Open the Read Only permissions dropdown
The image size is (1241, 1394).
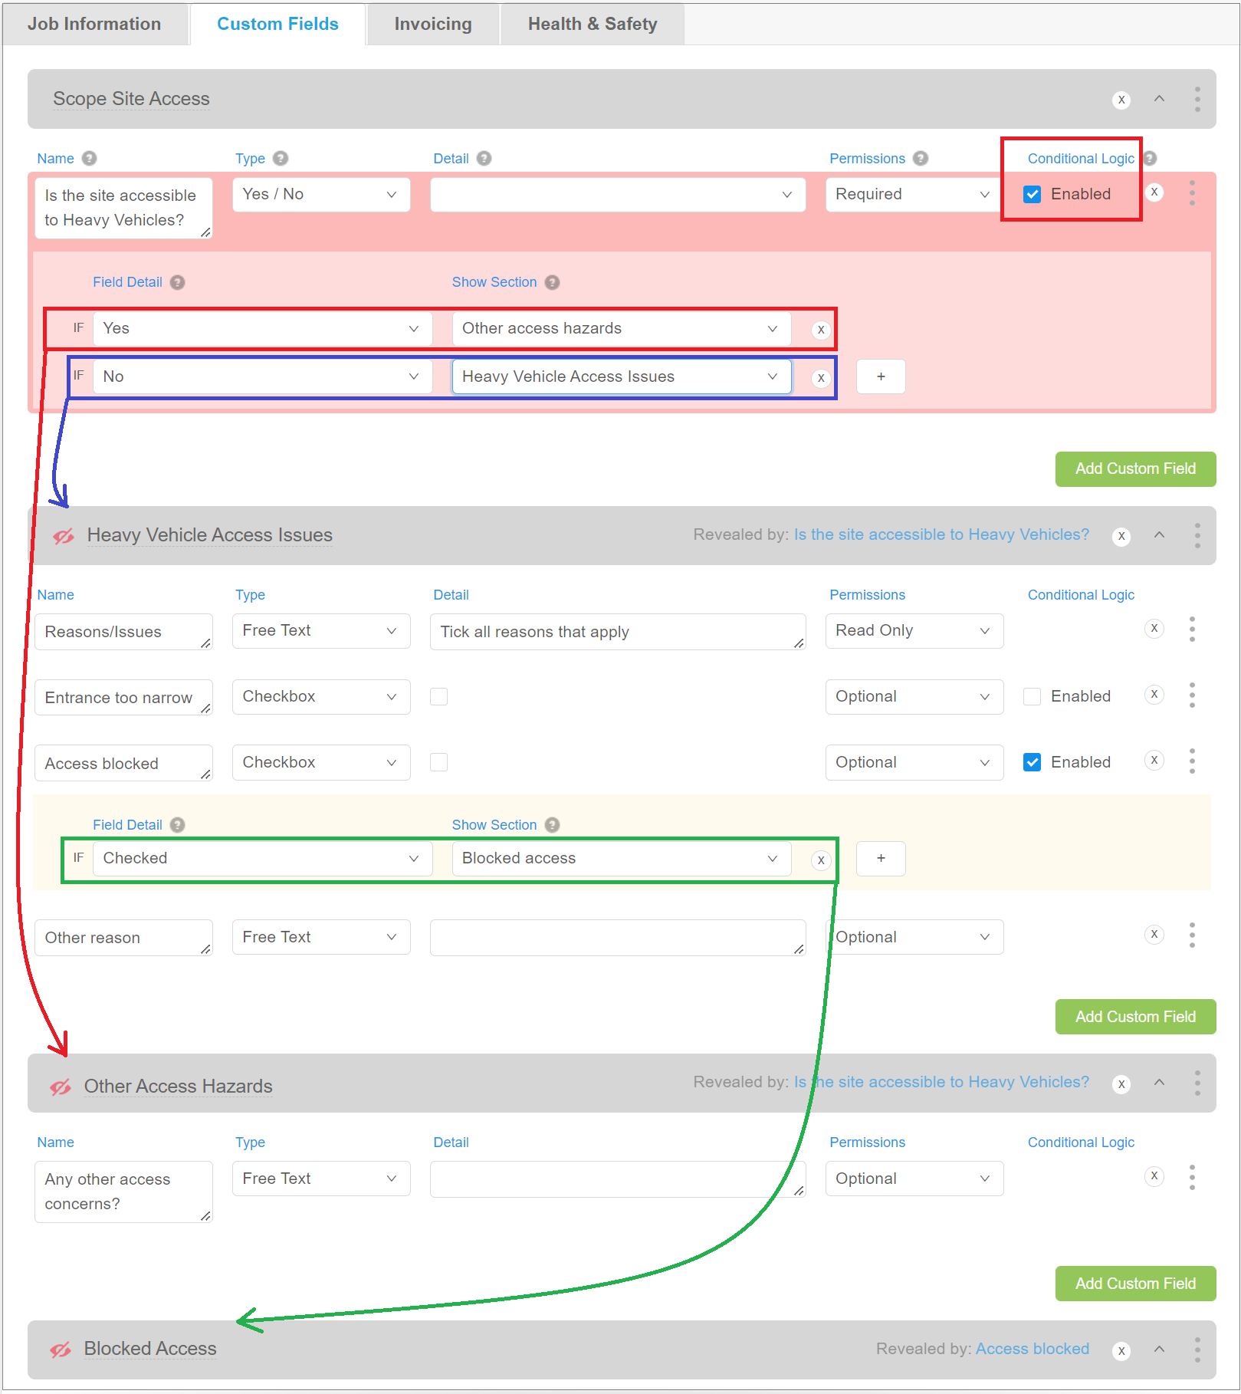point(914,630)
